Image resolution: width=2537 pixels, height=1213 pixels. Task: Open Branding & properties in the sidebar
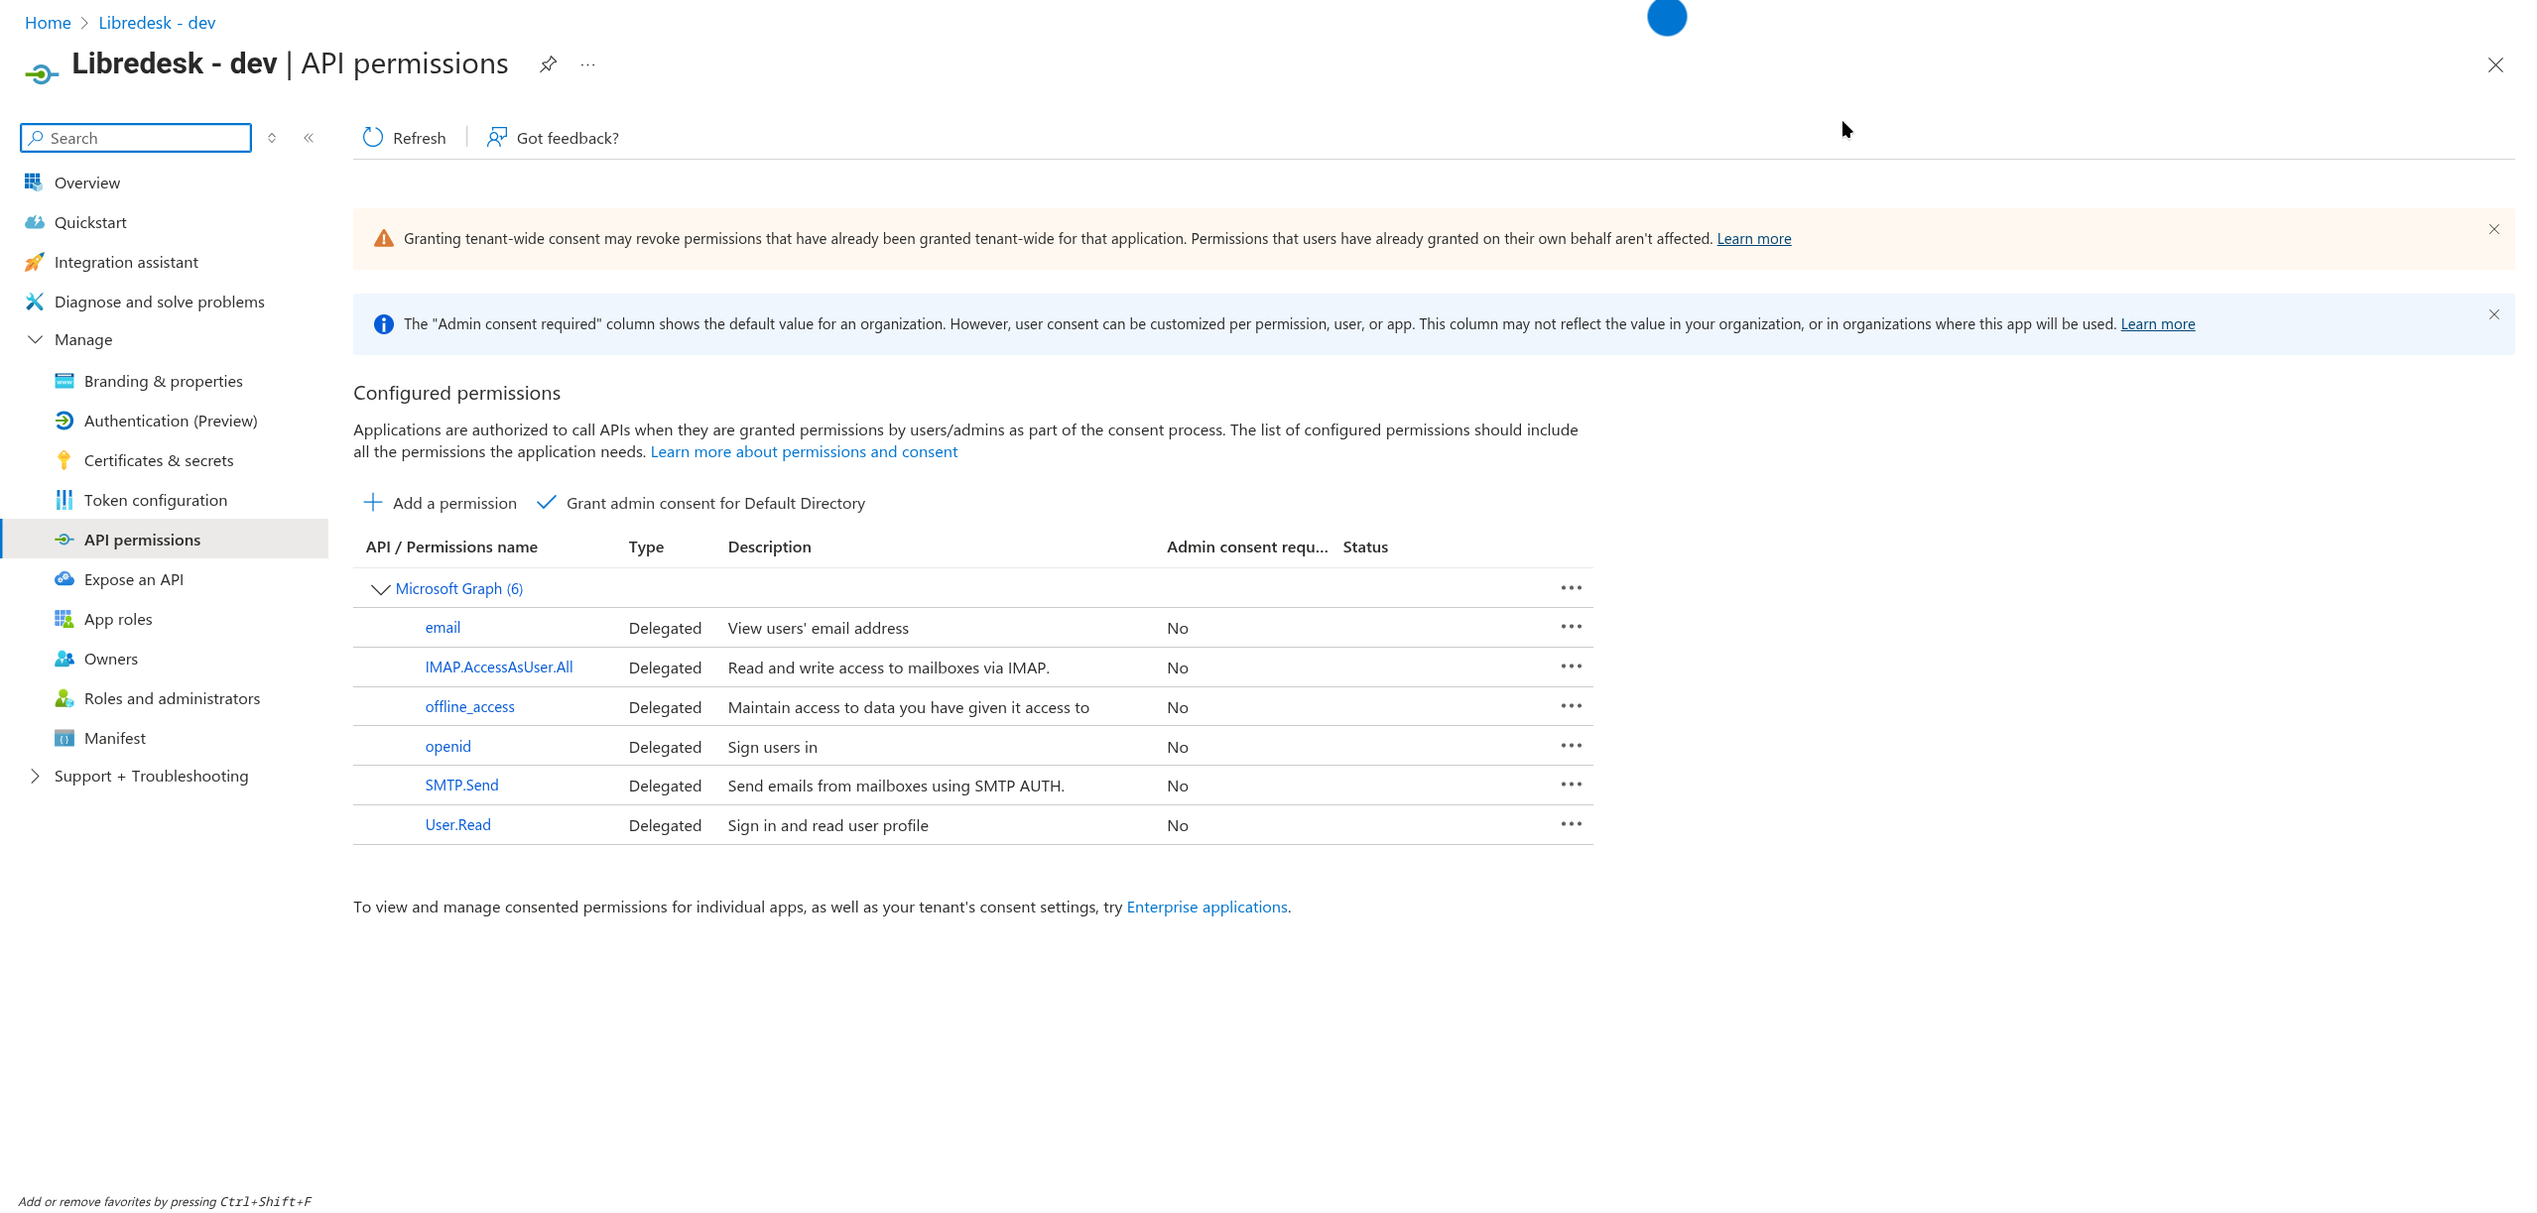(165, 381)
